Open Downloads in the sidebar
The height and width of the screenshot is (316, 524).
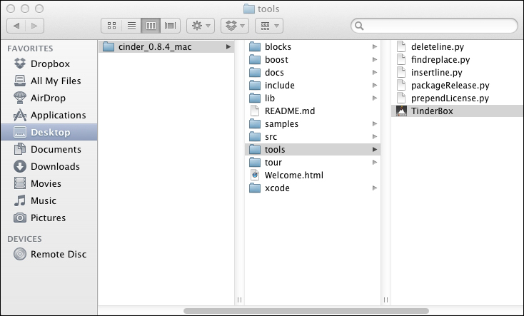(49, 166)
